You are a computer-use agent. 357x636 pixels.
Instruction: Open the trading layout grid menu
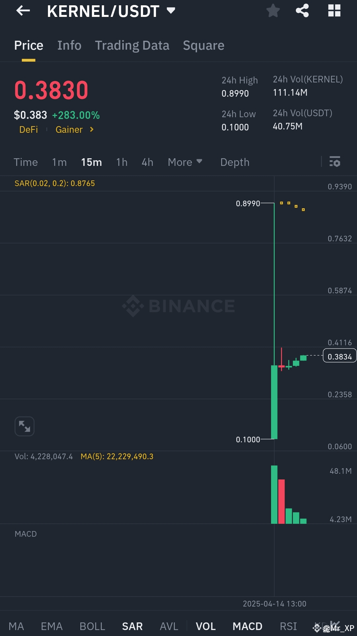pos(335,11)
